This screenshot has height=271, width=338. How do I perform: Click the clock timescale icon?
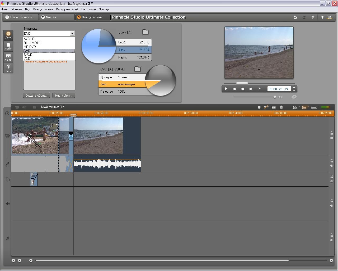click(x=7, y=113)
